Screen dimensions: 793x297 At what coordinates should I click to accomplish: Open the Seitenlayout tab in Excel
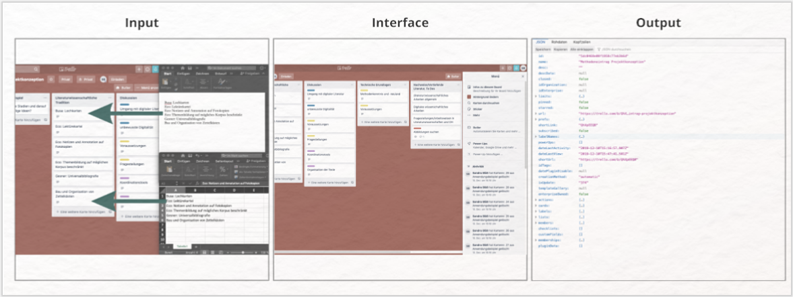[x=224, y=161]
